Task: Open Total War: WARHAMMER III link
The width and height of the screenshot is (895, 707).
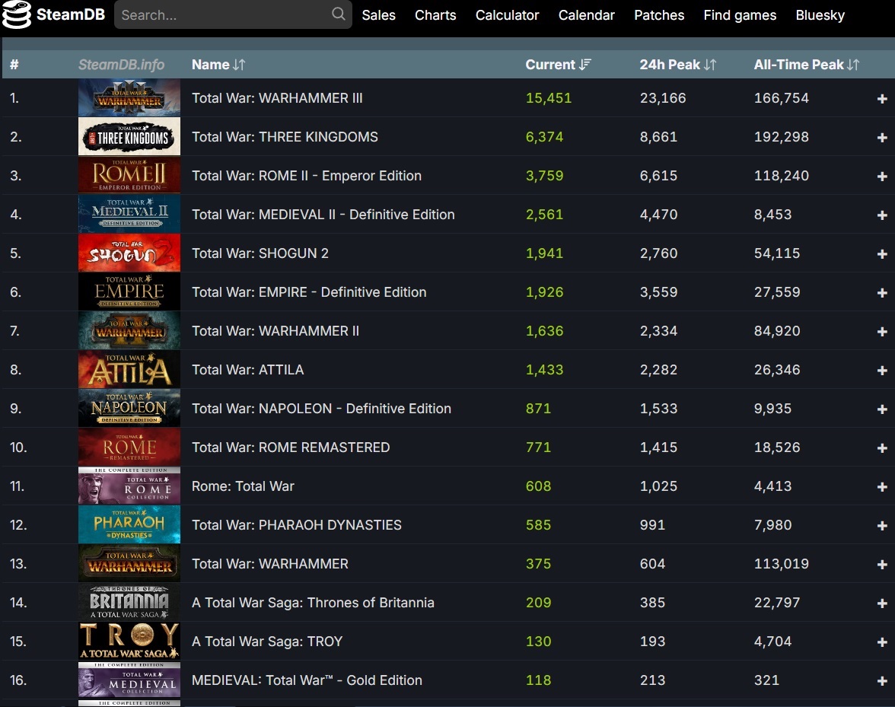Action: pos(277,98)
